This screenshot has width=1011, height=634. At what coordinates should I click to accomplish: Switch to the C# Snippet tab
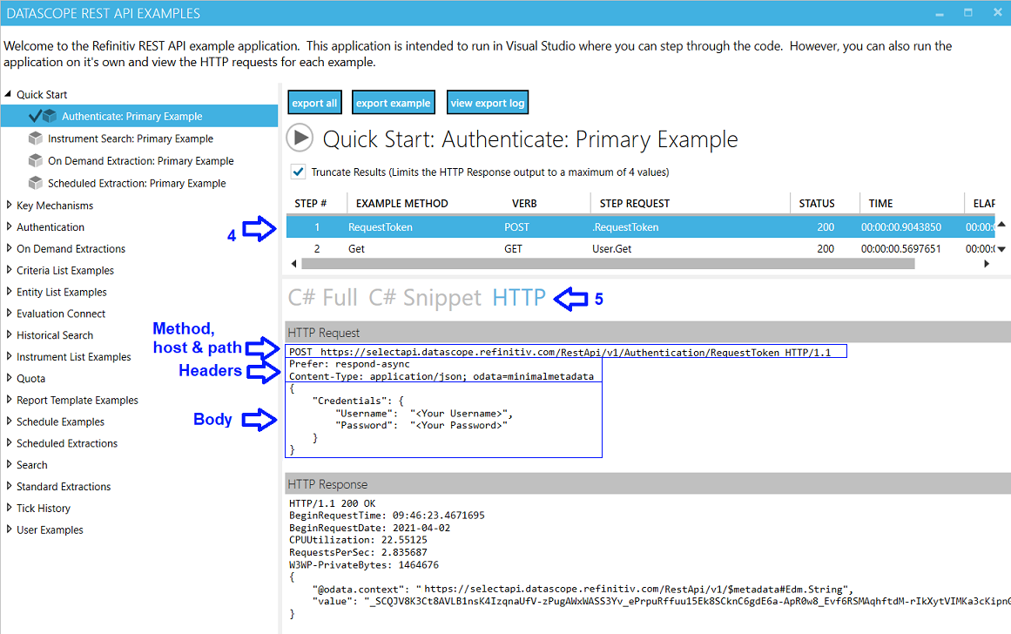coord(425,297)
